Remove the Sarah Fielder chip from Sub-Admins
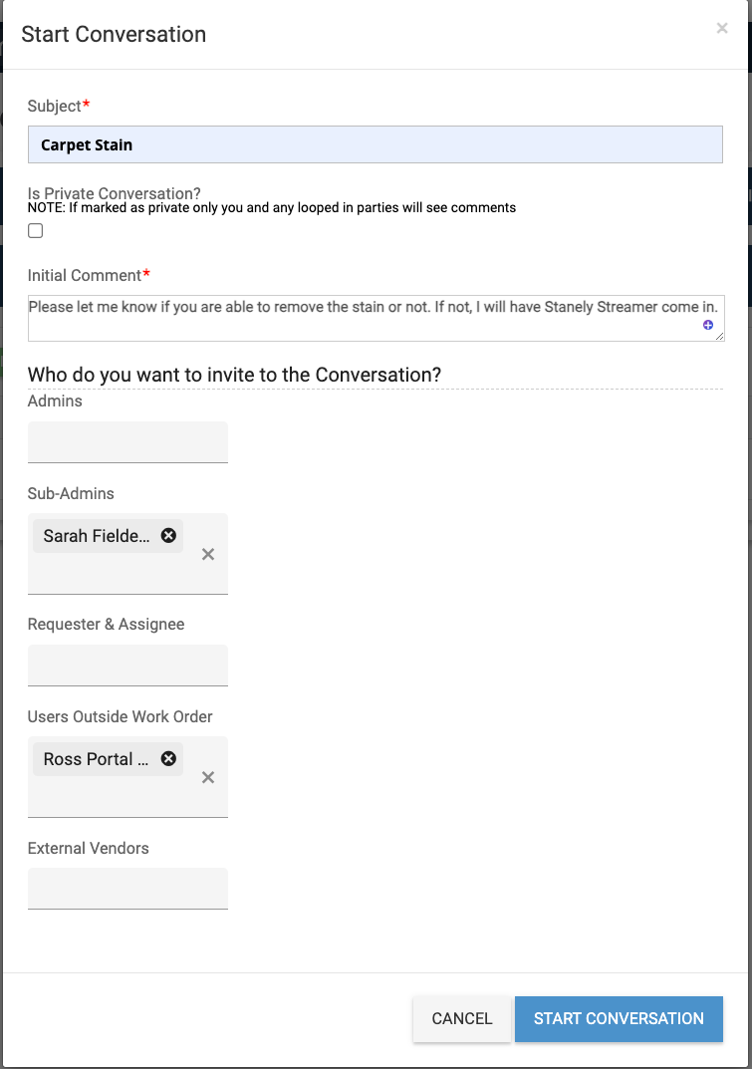This screenshot has height=1069, width=752. (x=168, y=536)
